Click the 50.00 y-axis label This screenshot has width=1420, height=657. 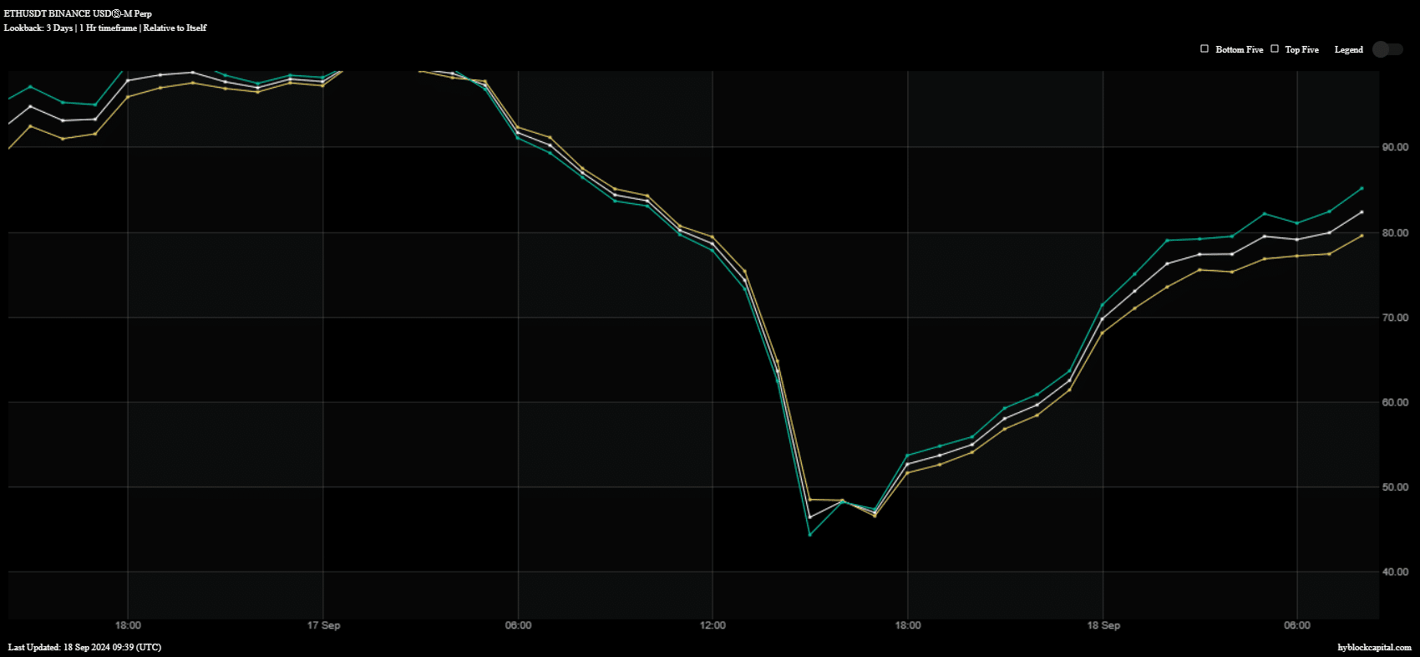tap(1395, 486)
